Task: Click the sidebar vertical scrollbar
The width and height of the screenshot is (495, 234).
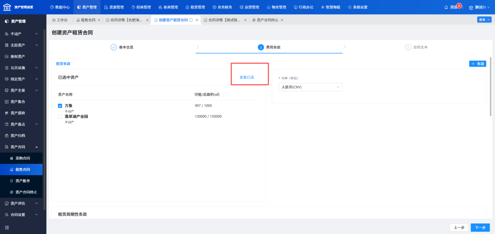Action: [x=45, y=120]
